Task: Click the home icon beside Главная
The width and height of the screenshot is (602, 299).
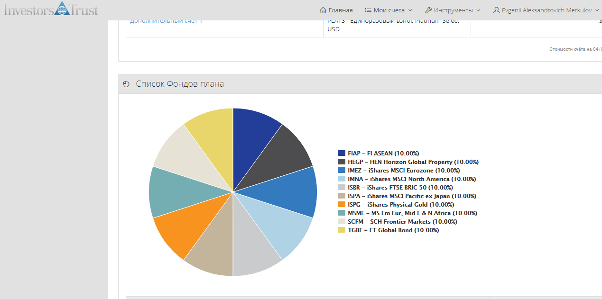Action: point(323,10)
